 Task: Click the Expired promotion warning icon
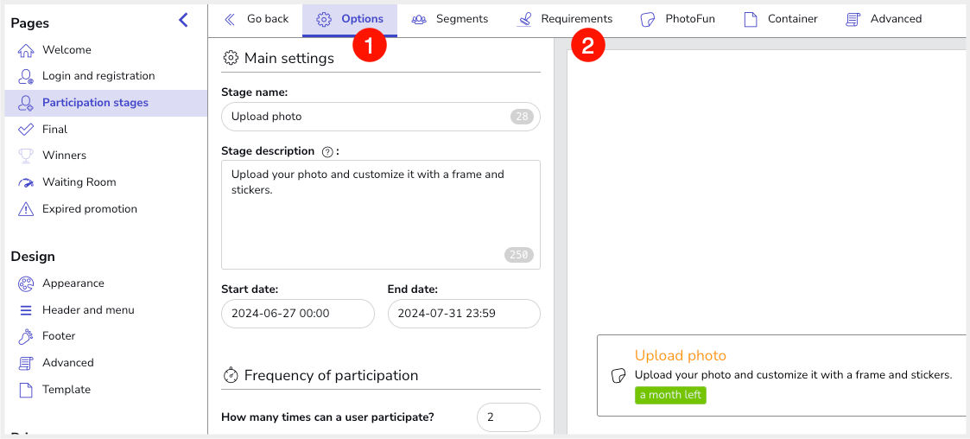[25, 209]
